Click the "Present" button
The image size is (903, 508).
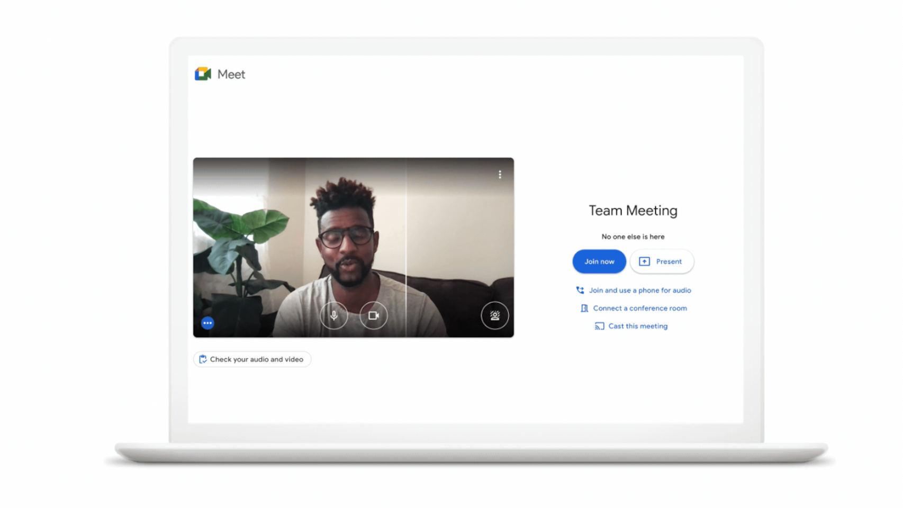pyautogui.click(x=662, y=261)
